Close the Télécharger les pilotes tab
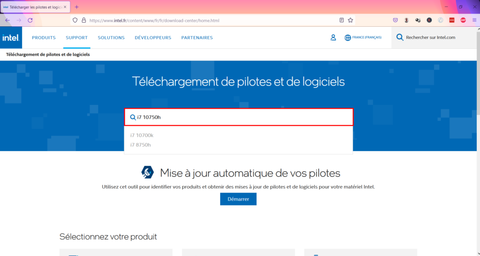This screenshot has height=256, width=480. (x=65, y=7)
